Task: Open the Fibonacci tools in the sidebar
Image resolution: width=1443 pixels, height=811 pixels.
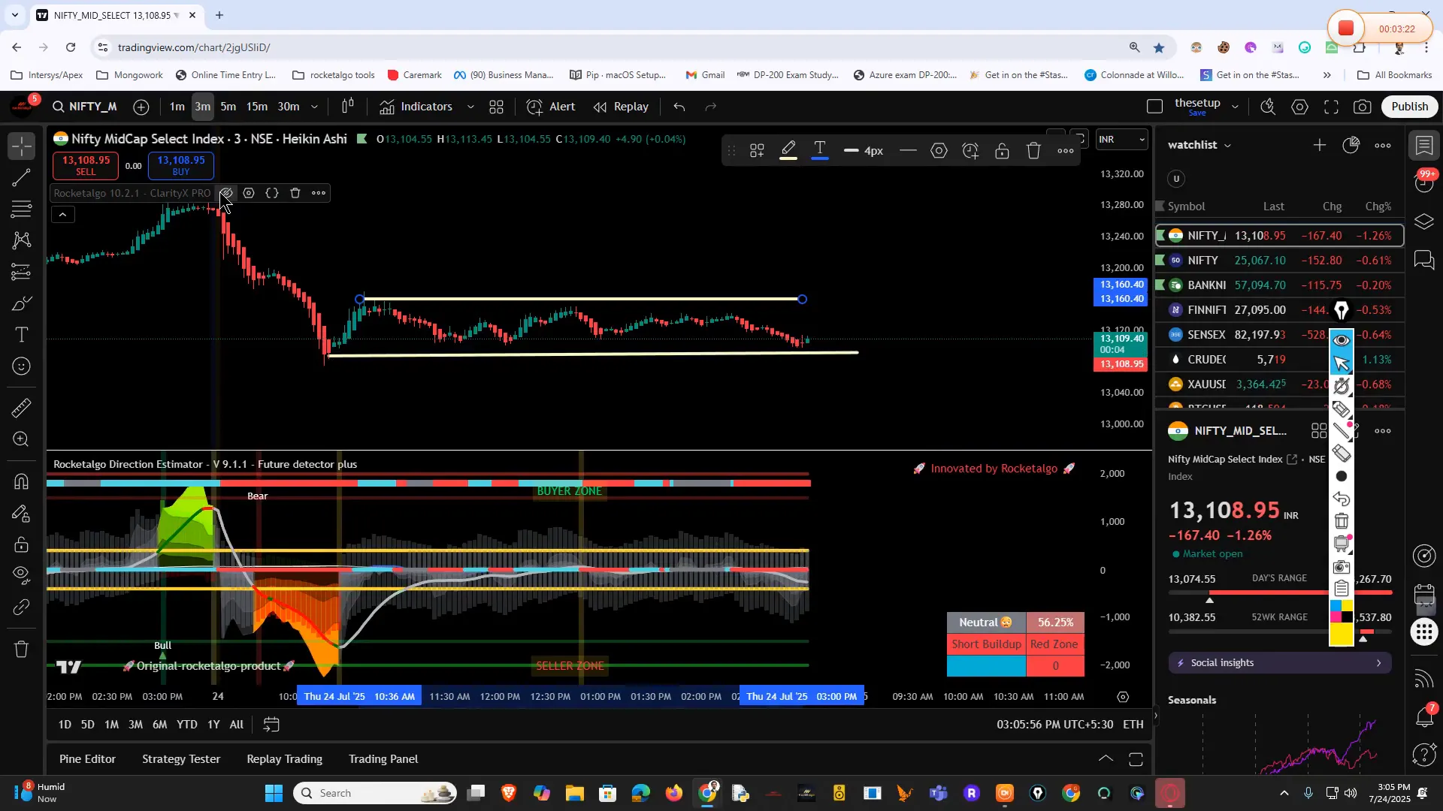Action: tap(22, 209)
